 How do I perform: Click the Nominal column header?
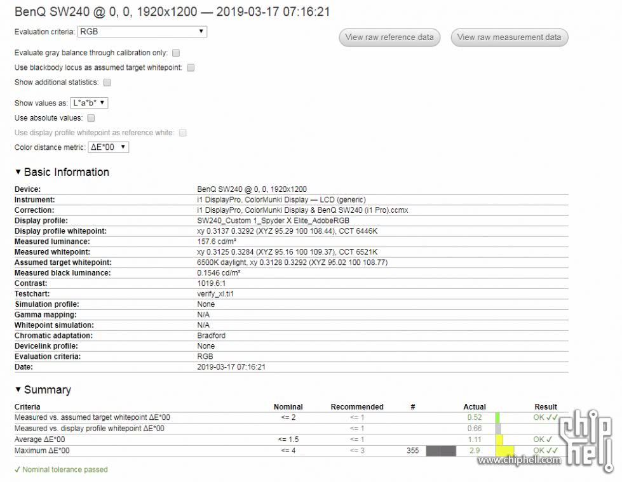[x=288, y=406]
